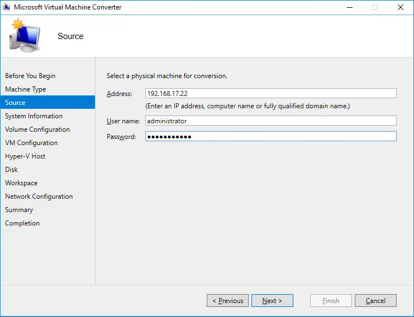Open System Information step
This screenshot has width=414, height=317.
tap(34, 116)
